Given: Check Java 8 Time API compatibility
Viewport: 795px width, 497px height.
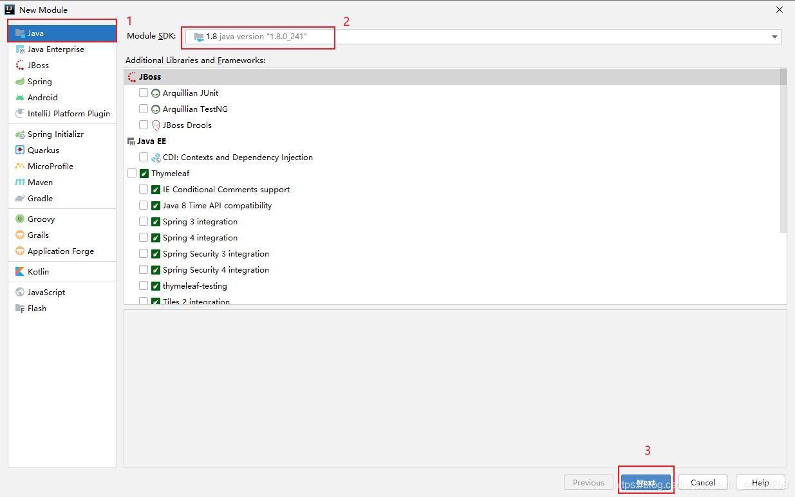Looking at the screenshot, I should point(144,205).
